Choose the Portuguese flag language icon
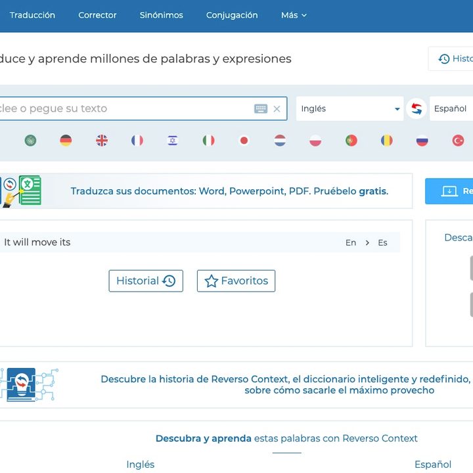 pyautogui.click(x=351, y=140)
